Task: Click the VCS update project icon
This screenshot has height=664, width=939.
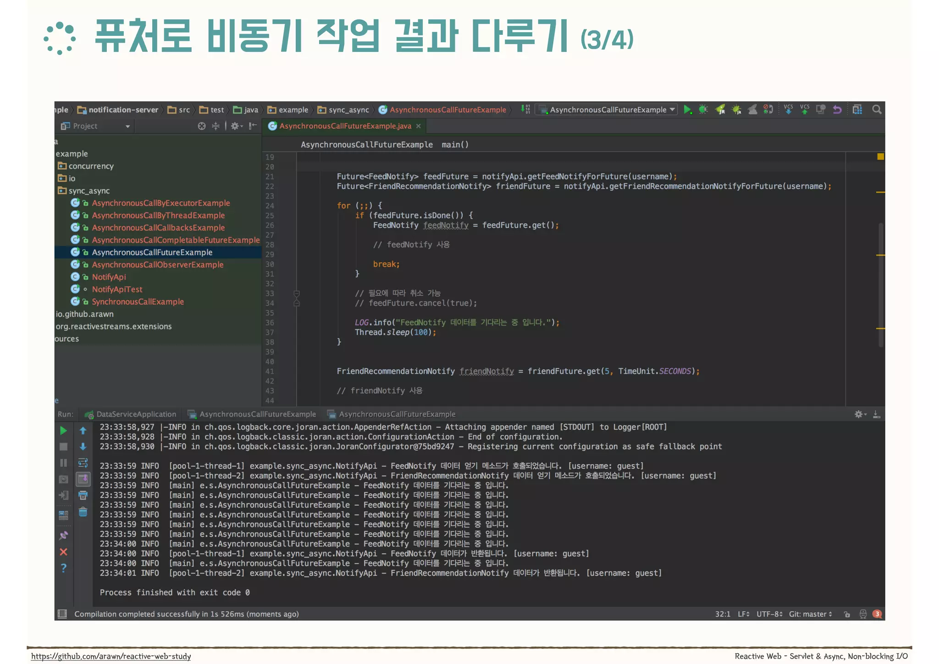Action: [x=788, y=110]
